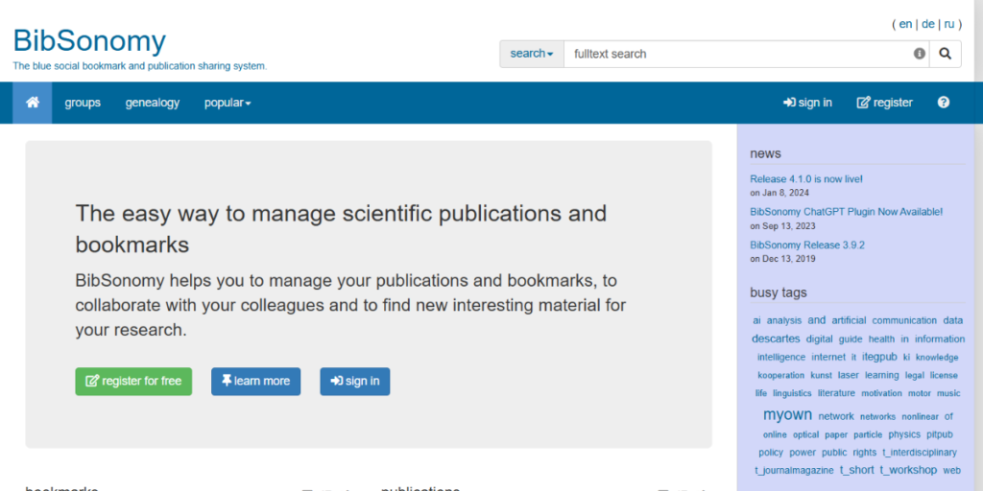
Task: Switch language to ru
Action: coord(949,24)
